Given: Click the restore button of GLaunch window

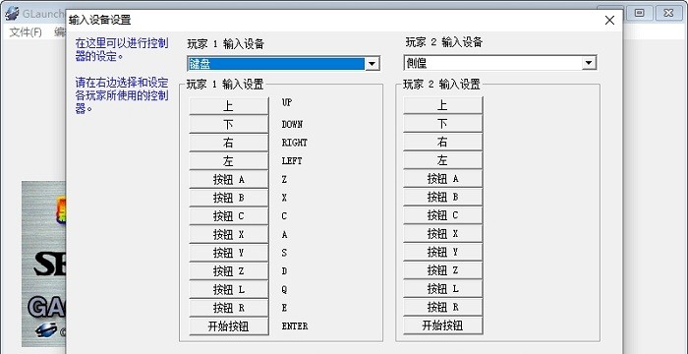Looking at the screenshot, I should pos(640,13).
